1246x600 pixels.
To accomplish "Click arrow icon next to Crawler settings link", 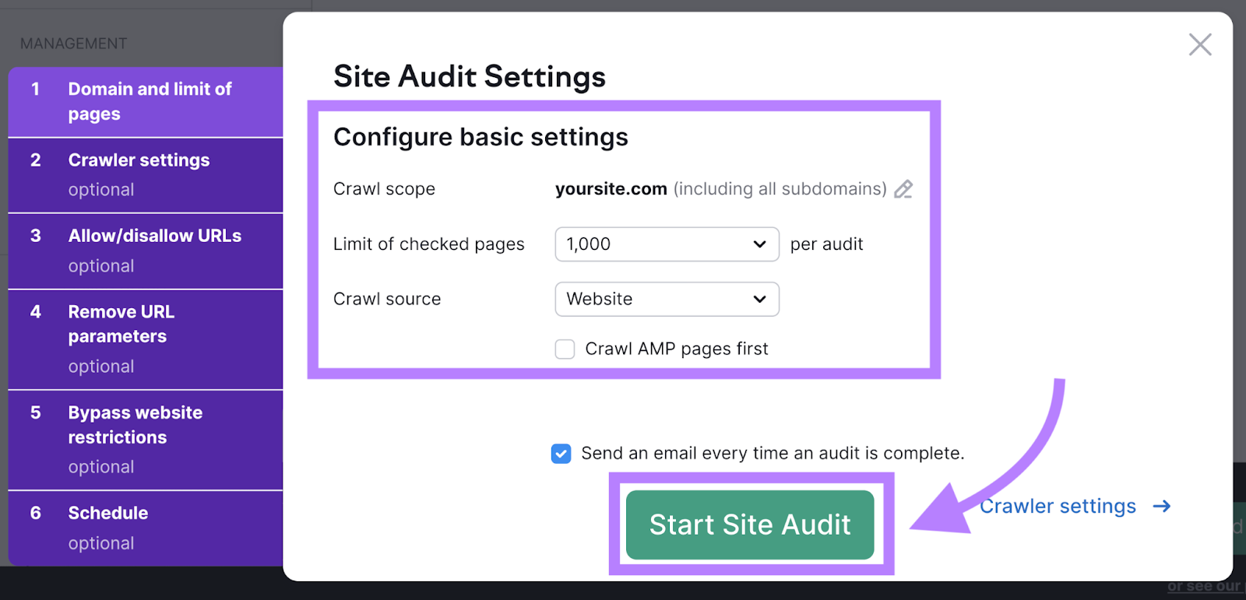I will (x=1162, y=507).
